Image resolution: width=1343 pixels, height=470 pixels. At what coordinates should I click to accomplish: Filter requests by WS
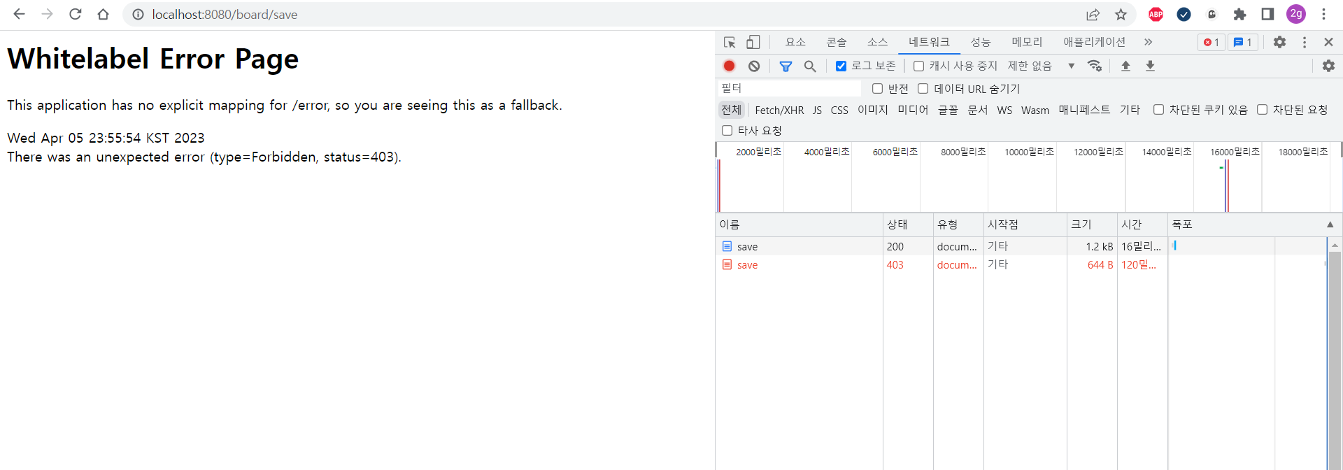(1004, 110)
